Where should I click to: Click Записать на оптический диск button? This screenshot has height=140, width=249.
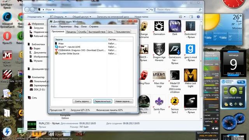coord(113,17)
